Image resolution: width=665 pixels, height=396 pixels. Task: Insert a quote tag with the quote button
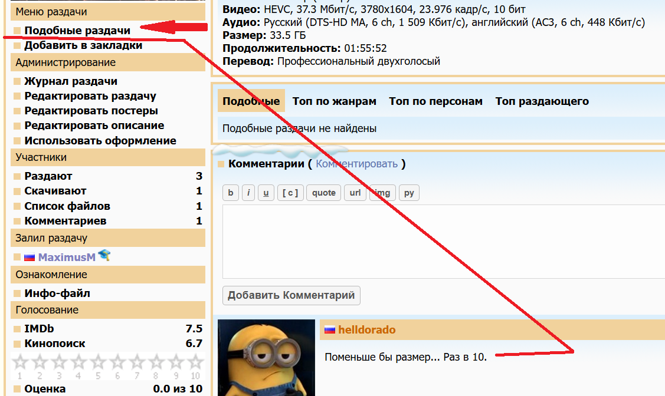pos(323,193)
